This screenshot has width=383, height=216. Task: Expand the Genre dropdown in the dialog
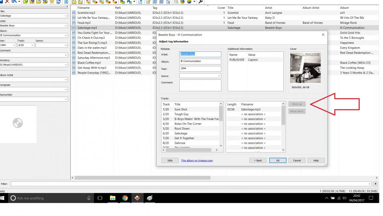point(219,76)
